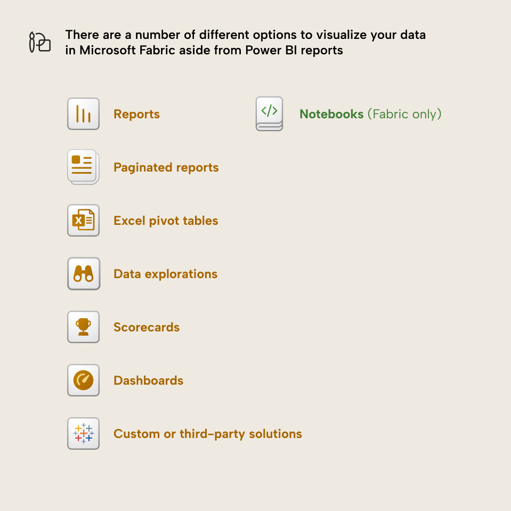Click the paintbrush and shapes header icon

[x=40, y=43]
